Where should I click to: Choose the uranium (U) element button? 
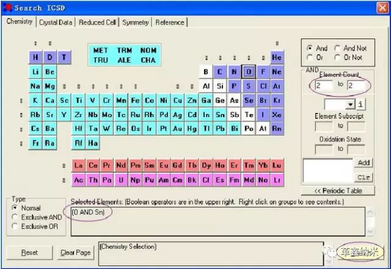click(x=120, y=180)
